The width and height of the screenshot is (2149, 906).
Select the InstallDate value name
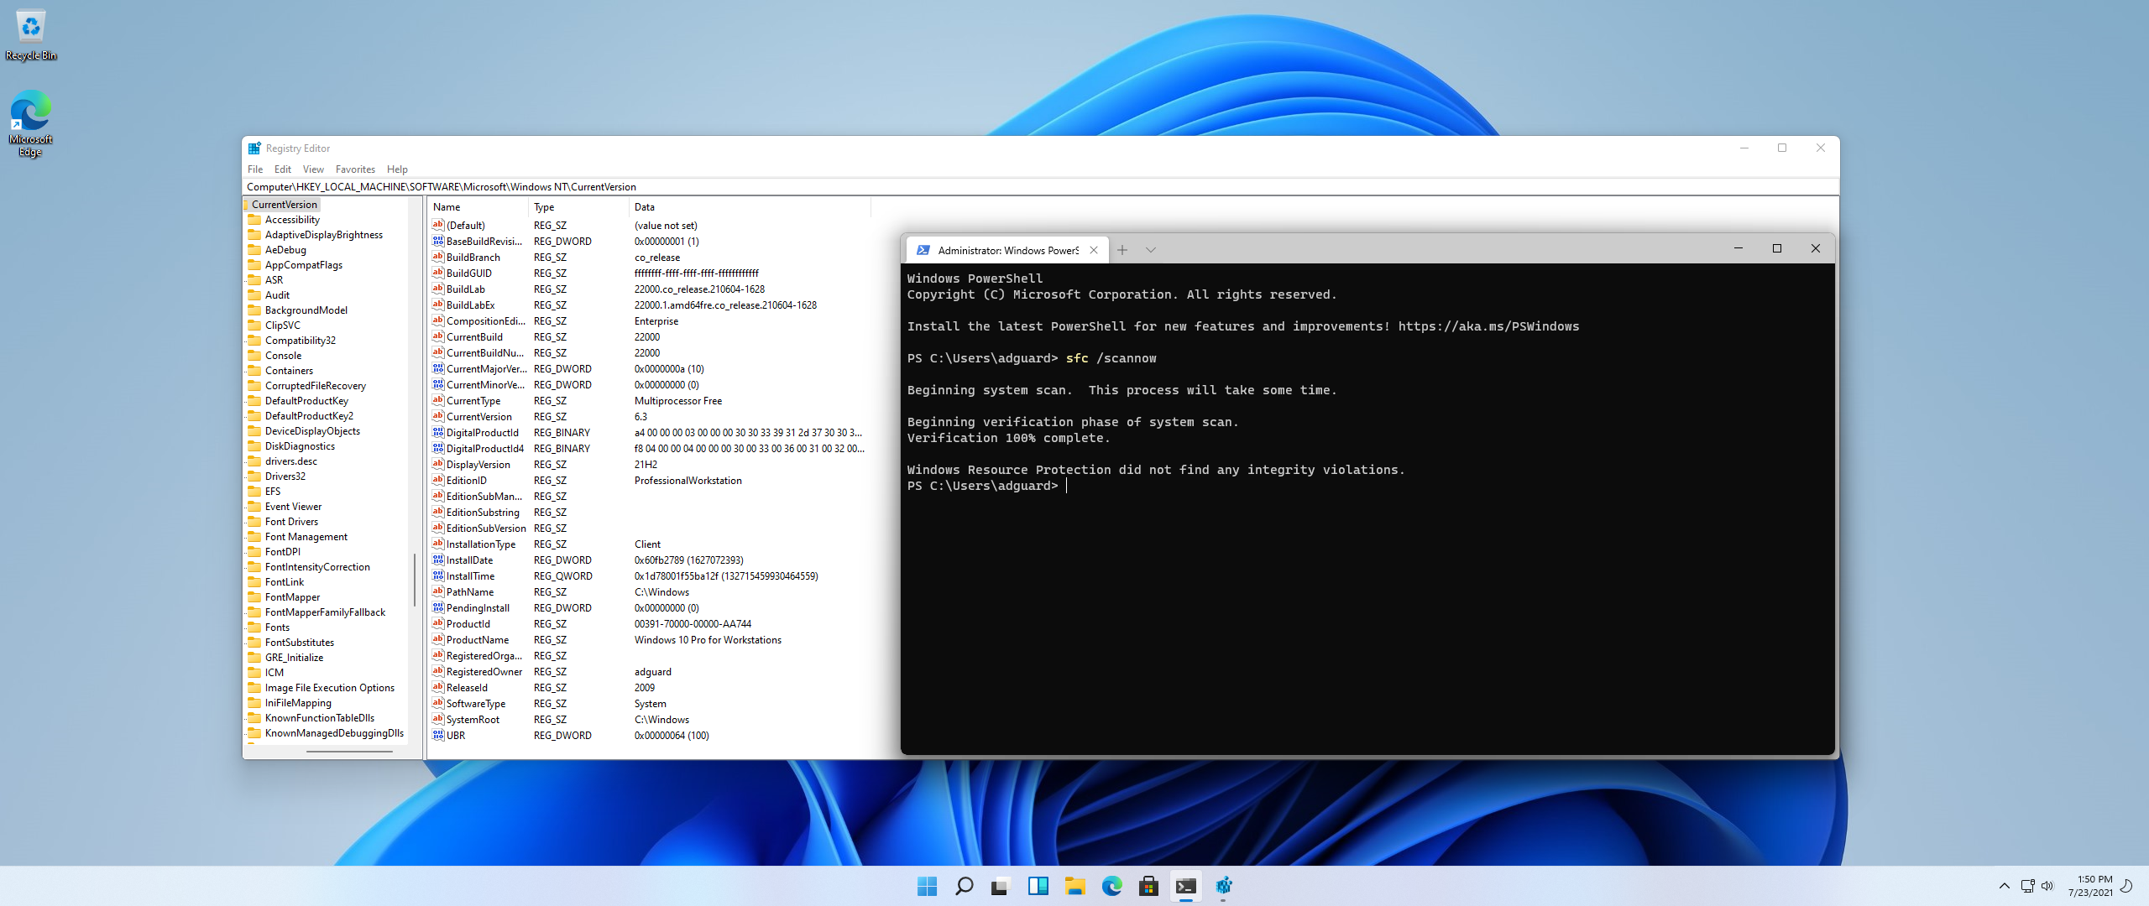[470, 560]
